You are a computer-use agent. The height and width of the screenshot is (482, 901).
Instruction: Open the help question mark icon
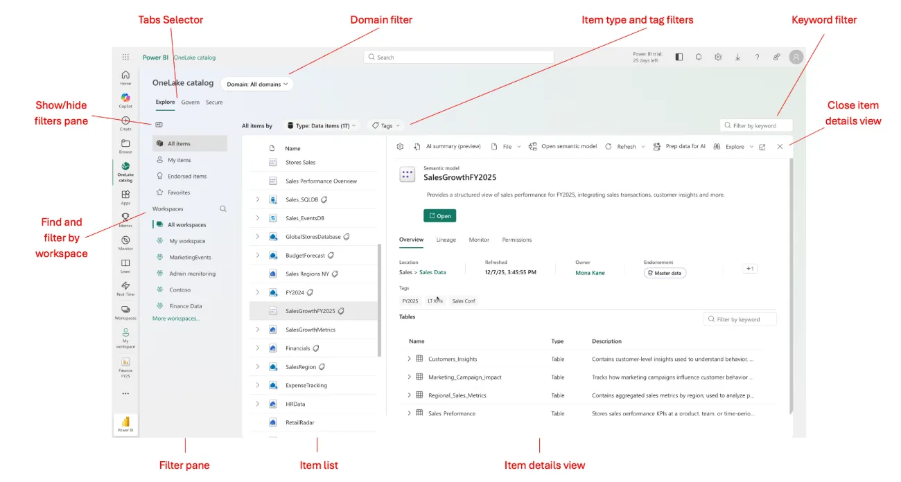[757, 57]
